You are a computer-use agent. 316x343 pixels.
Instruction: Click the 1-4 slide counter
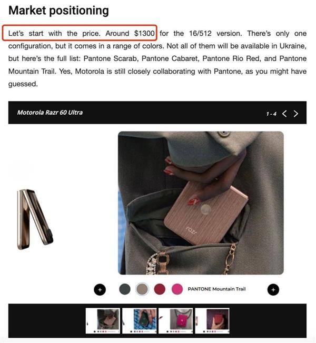click(271, 114)
